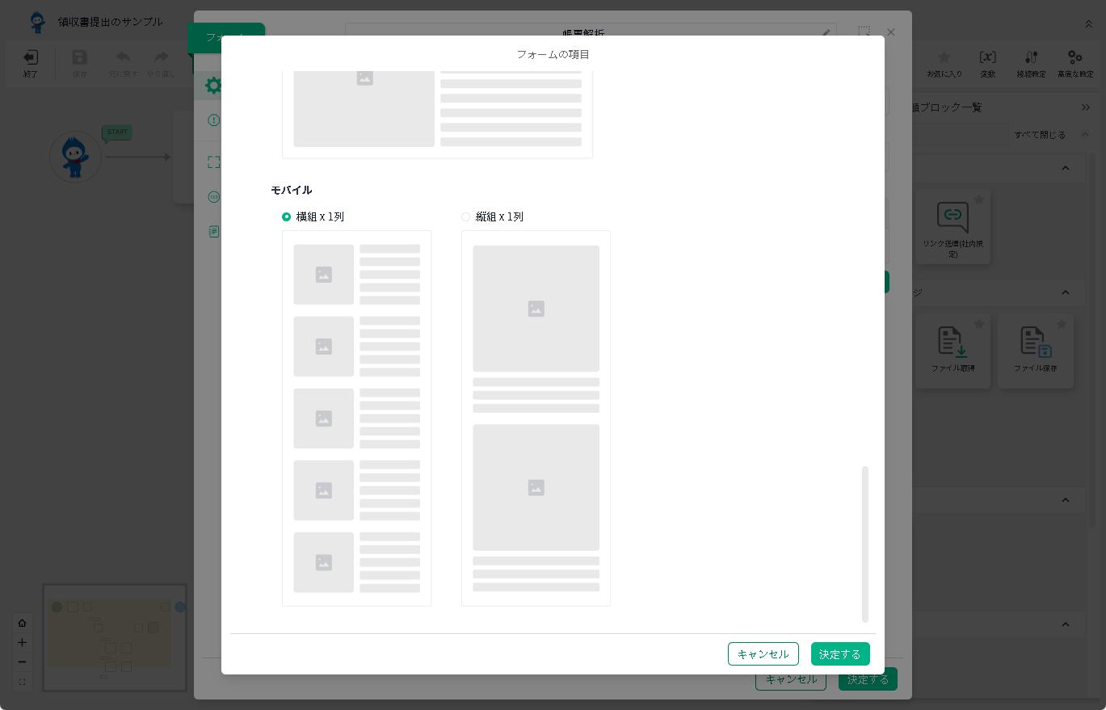The image size is (1106, 710).
Task: Collapse the top bar with double chevron
Action: [x=1088, y=24]
